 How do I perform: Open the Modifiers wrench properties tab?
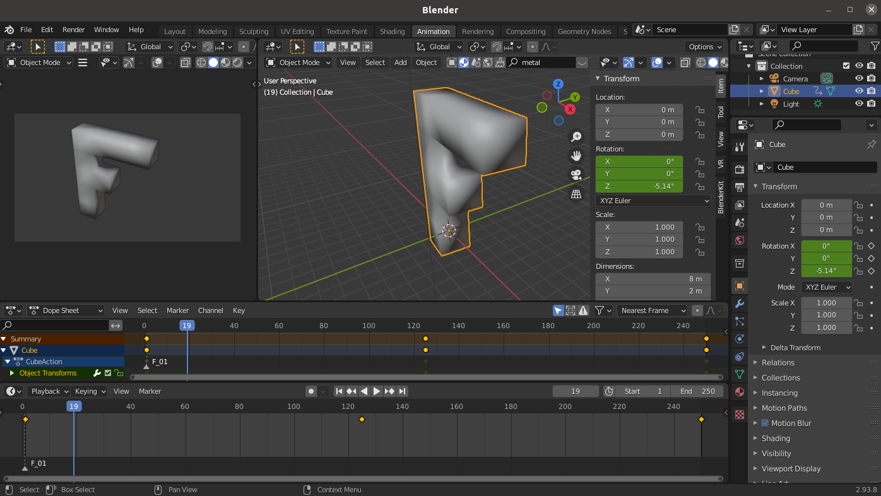pos(740,304)
